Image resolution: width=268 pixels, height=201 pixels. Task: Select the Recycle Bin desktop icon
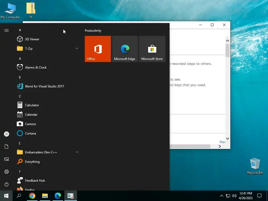point(255,166)
